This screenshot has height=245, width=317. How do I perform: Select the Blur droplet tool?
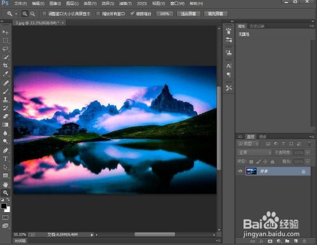pyautogui.click(x=5, y=133)
